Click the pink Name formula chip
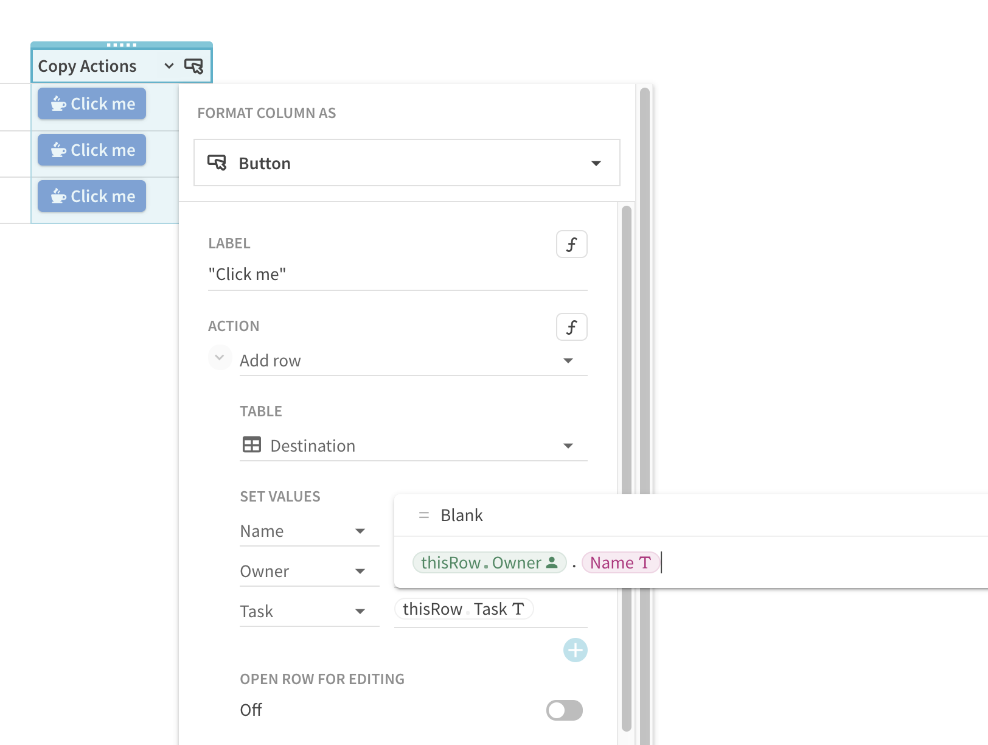Screen dimensions: 988x745 pyautogui.click(x=621, y=562)
